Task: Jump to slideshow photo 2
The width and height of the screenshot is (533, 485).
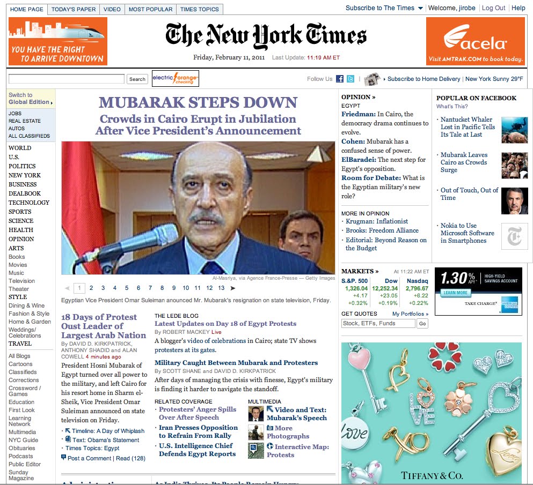Action: tap(91, 288)
